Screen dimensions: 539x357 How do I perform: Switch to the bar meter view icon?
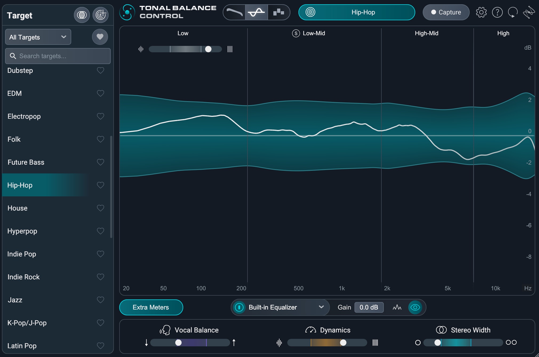click(x=279, y=12)
